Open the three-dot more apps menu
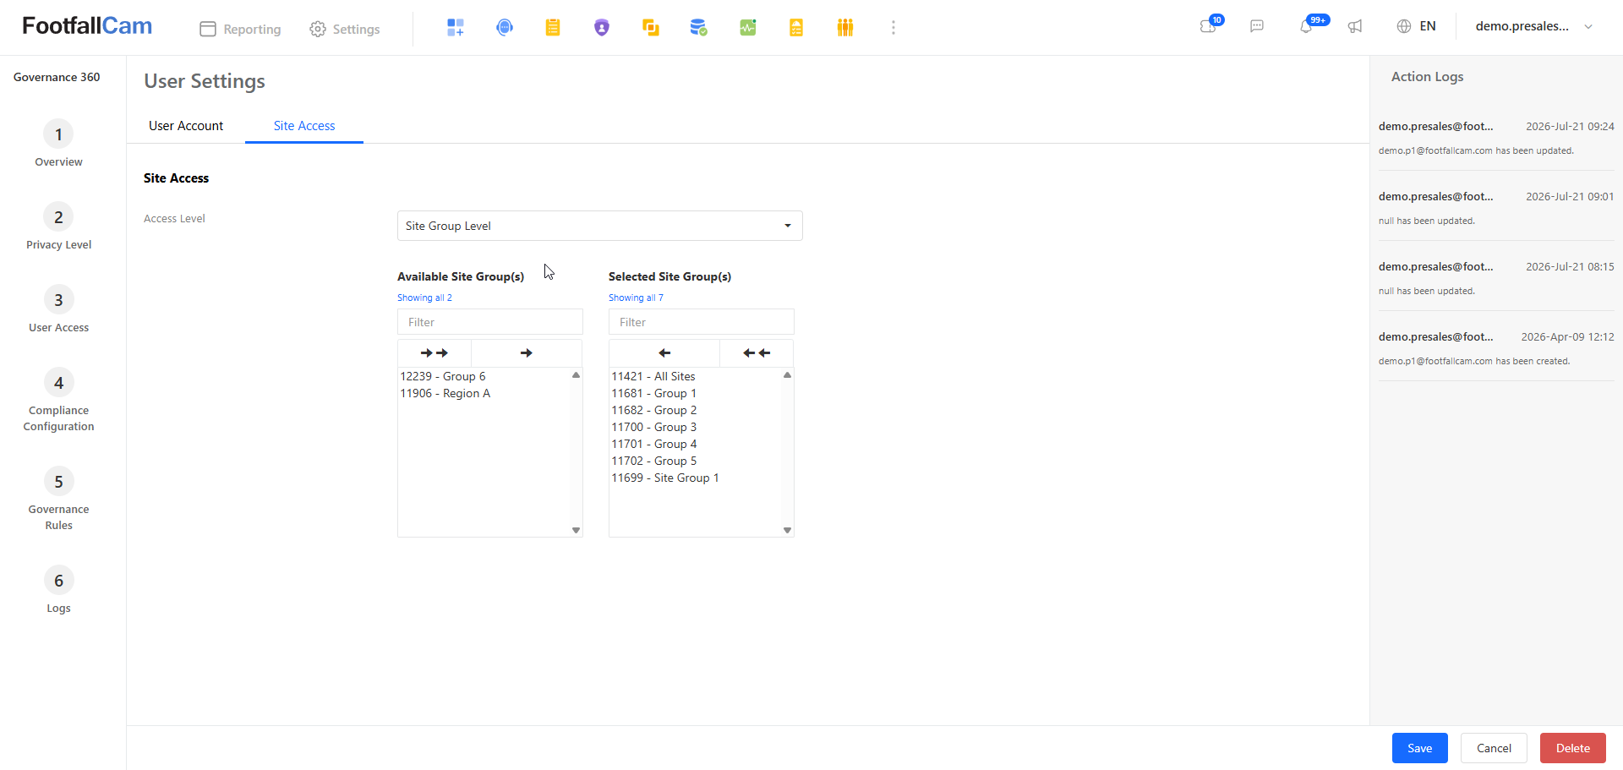Screen dimensions: 1623x770 [893, 28]
